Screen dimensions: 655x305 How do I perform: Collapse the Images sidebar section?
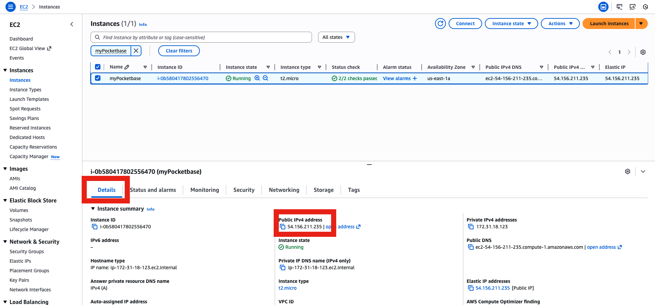coord(5,169)
